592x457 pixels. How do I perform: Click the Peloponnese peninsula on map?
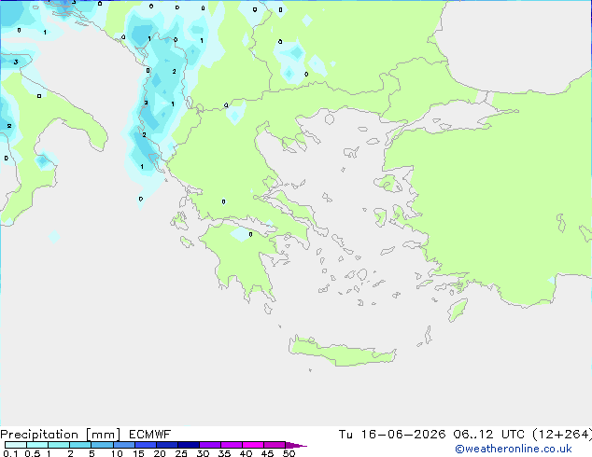[242, 260]
